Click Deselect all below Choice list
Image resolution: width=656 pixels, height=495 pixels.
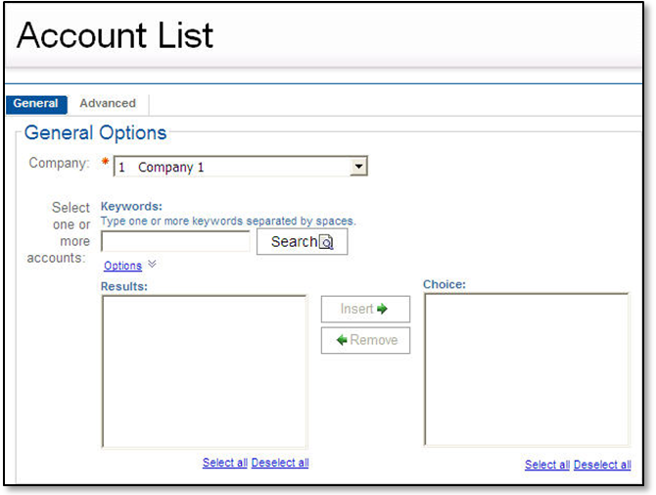602,465
